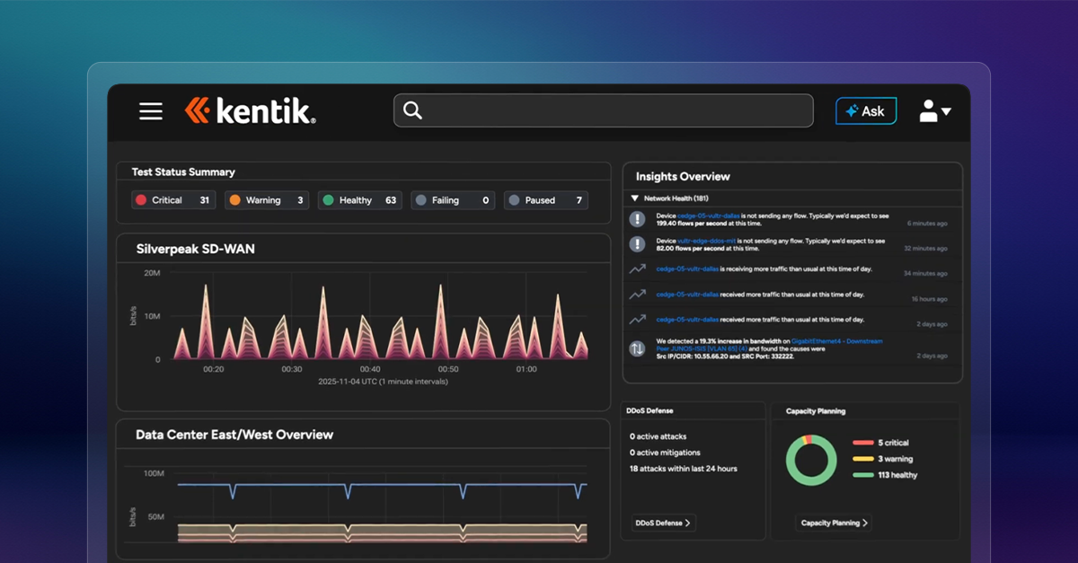Open the search magnifying glass icon

(412, 110)
